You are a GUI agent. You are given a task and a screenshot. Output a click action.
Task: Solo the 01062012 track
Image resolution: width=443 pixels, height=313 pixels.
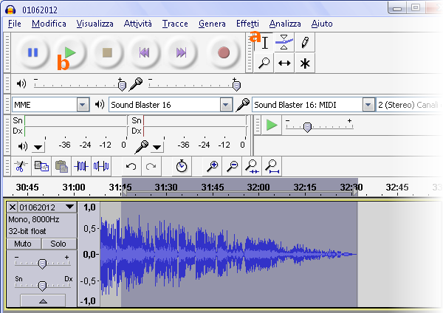point(58,244)
